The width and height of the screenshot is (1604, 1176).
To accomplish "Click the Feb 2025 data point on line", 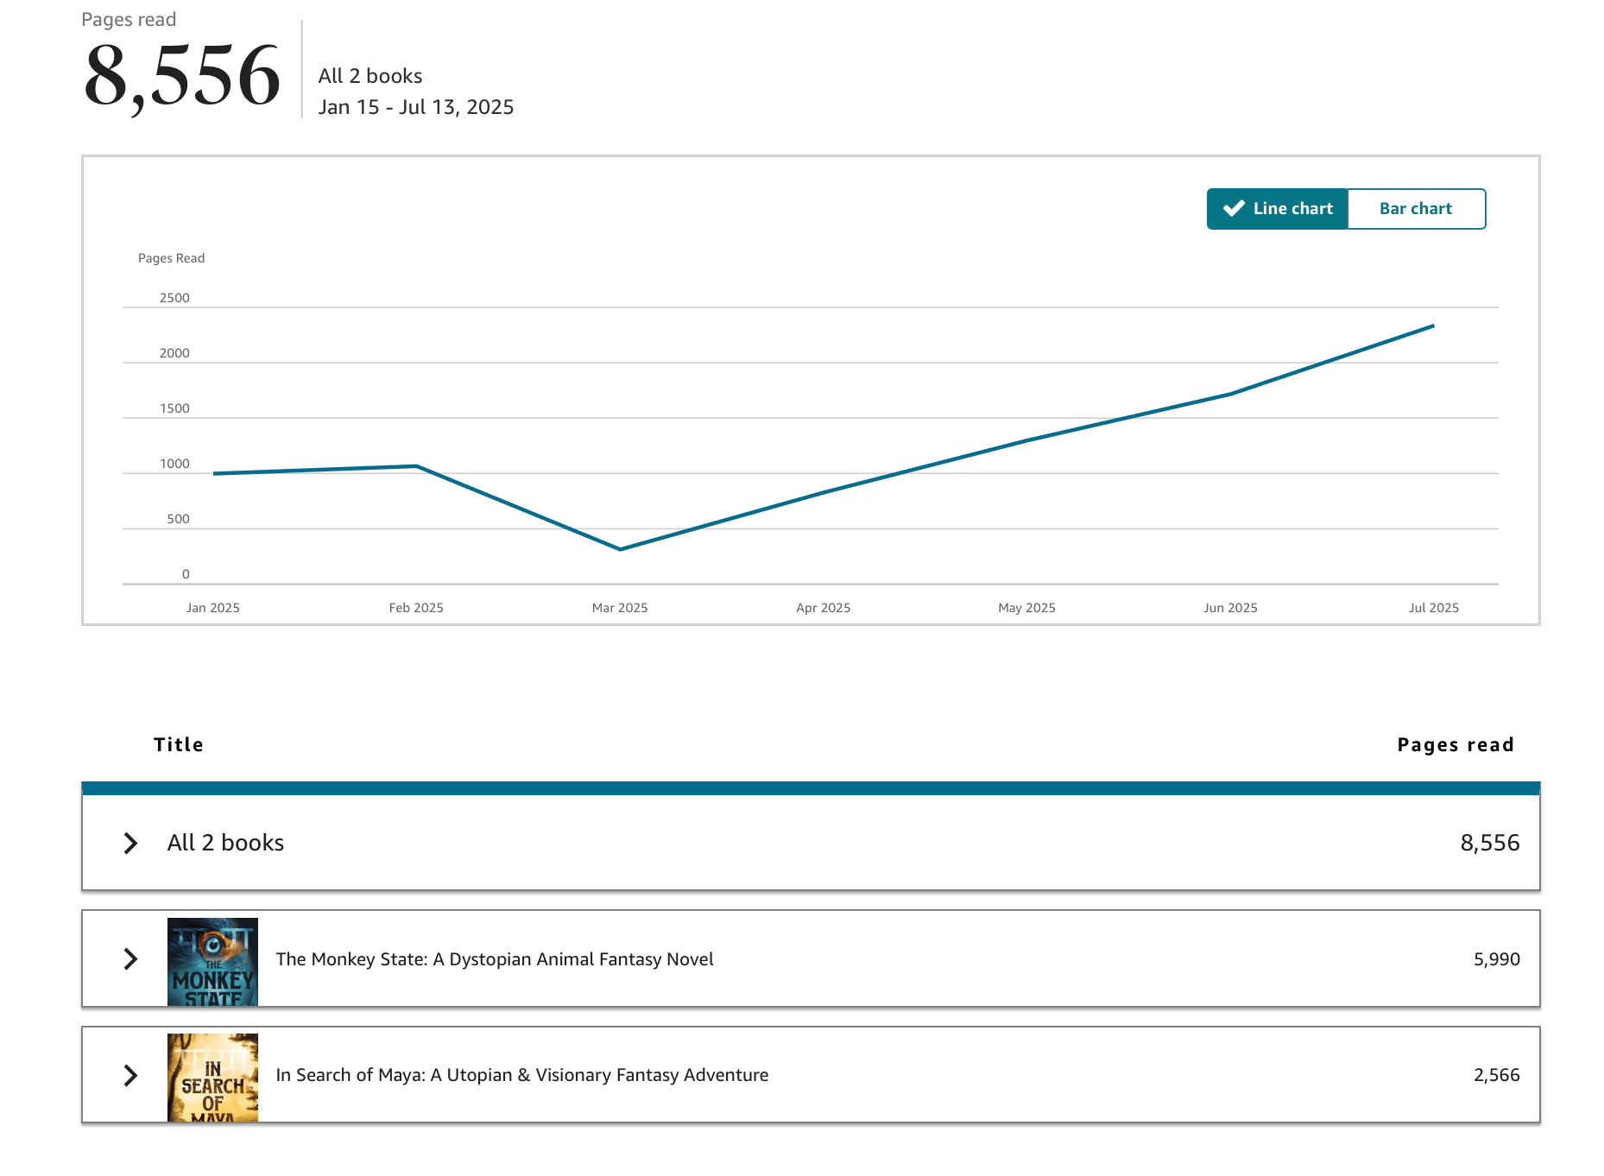I will pos(417,466).
